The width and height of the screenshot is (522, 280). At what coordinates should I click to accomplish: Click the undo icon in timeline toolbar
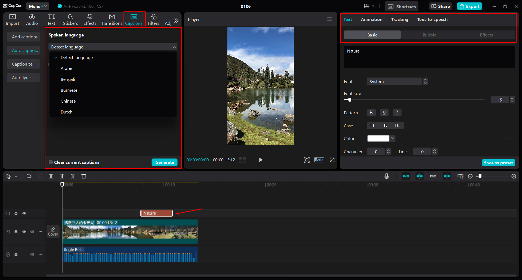pyautogui.click(x=29, y=176)
